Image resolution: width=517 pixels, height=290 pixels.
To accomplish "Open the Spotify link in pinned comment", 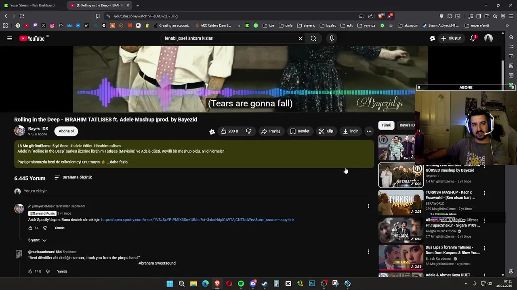I will pos(198,220).
